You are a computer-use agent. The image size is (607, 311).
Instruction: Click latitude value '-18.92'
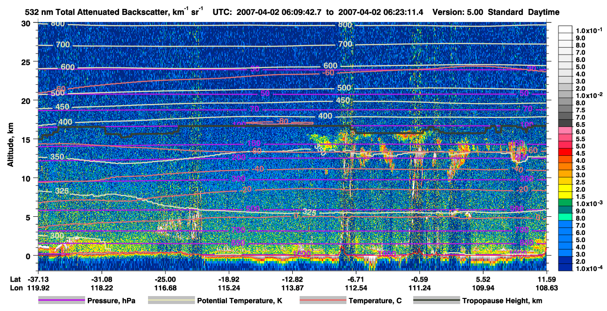click(x=228, y=279)
